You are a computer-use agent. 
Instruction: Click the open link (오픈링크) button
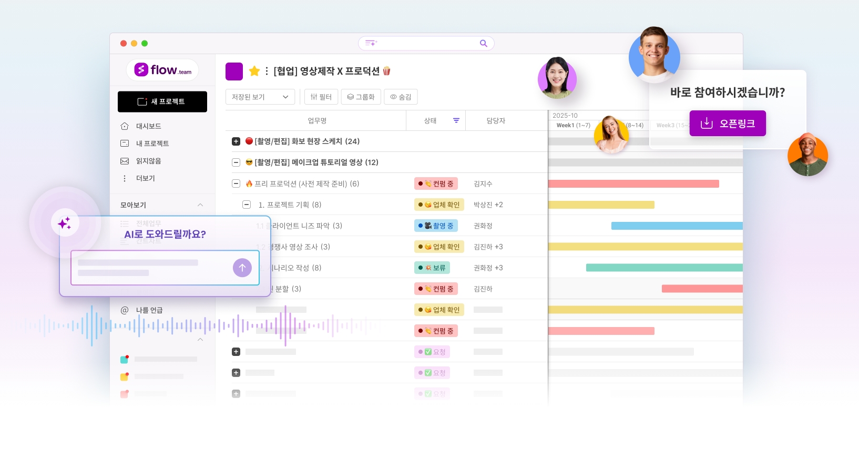tap(728, 124)
